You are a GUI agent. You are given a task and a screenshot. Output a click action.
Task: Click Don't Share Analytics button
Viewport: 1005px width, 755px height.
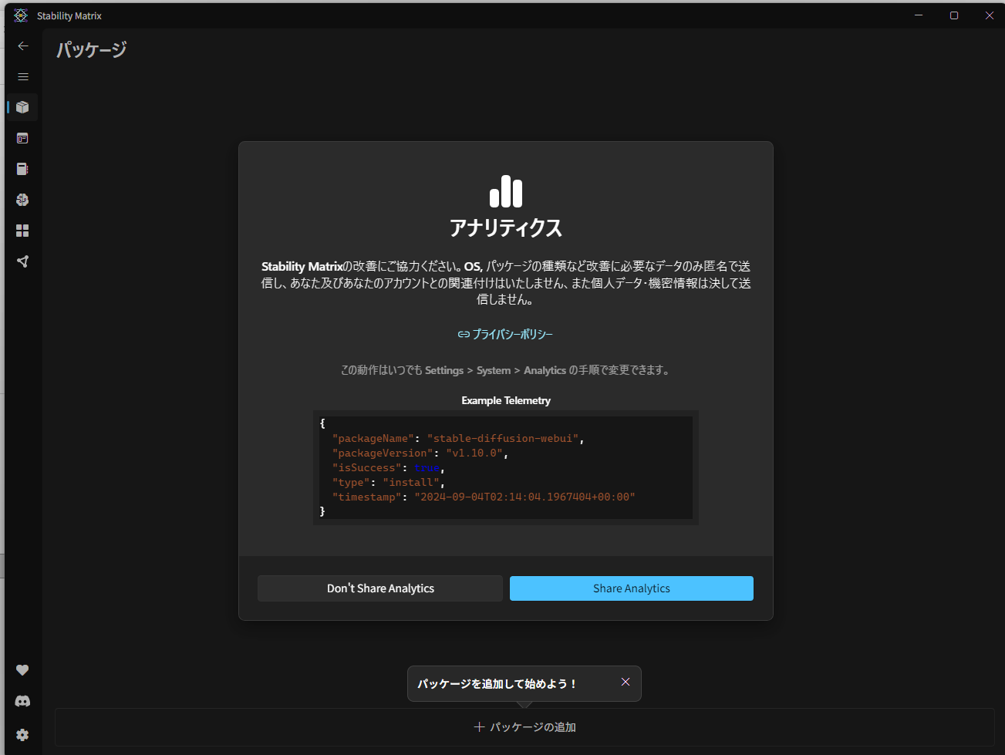tap(380, 588)
